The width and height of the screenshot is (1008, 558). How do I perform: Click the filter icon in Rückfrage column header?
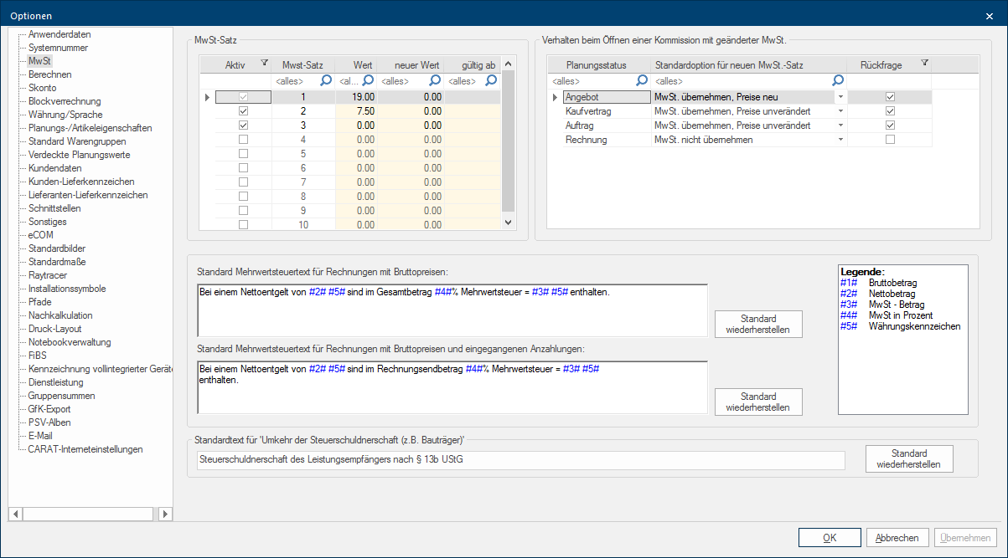click(924, 63)
